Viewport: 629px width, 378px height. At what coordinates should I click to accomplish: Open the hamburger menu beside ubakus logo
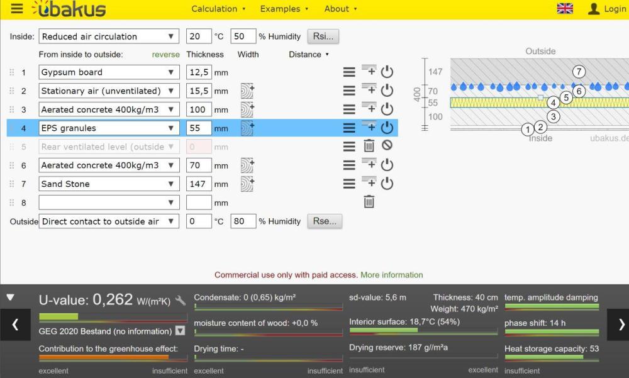click(x=16, y=8)
